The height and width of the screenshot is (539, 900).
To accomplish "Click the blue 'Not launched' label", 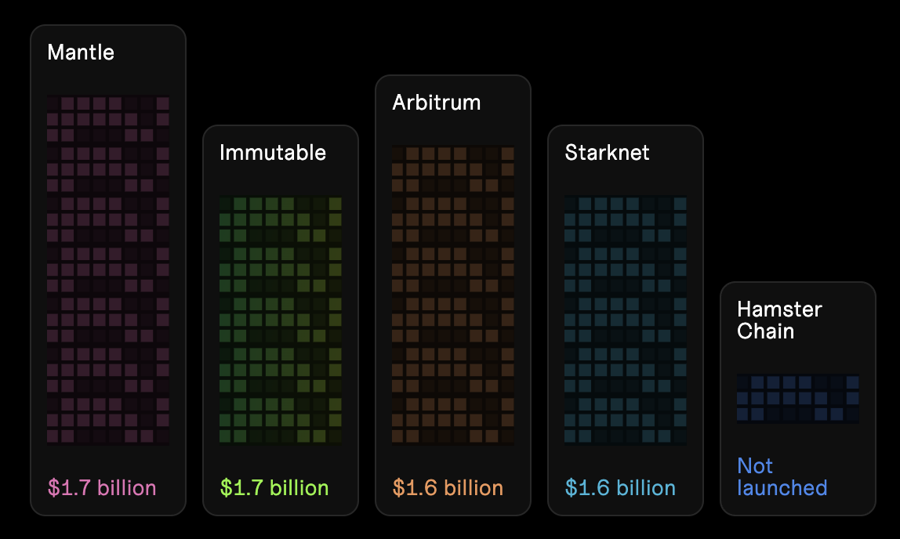I will point(782,477).
